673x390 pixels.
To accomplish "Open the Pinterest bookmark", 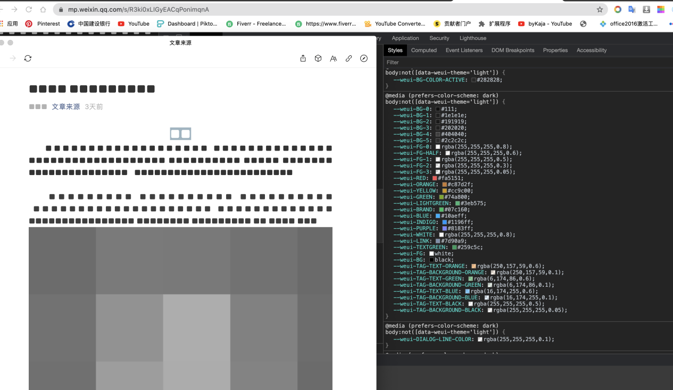I will pos(43,23).
